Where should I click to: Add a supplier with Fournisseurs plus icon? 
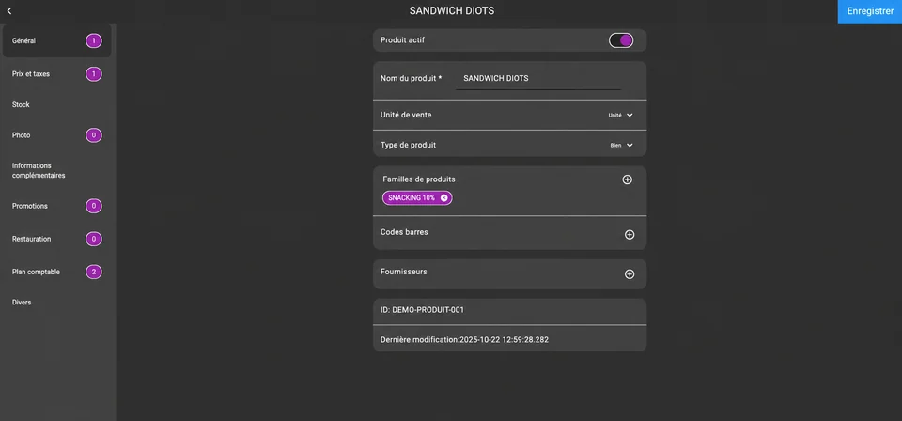(x=630, y=274)
